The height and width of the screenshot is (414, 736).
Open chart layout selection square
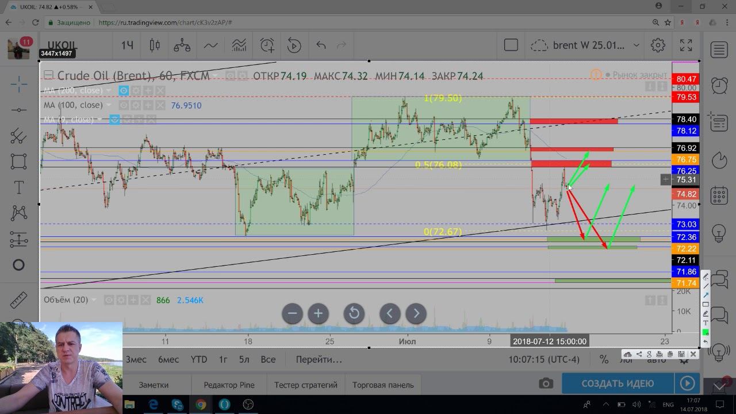pos(511,45)
